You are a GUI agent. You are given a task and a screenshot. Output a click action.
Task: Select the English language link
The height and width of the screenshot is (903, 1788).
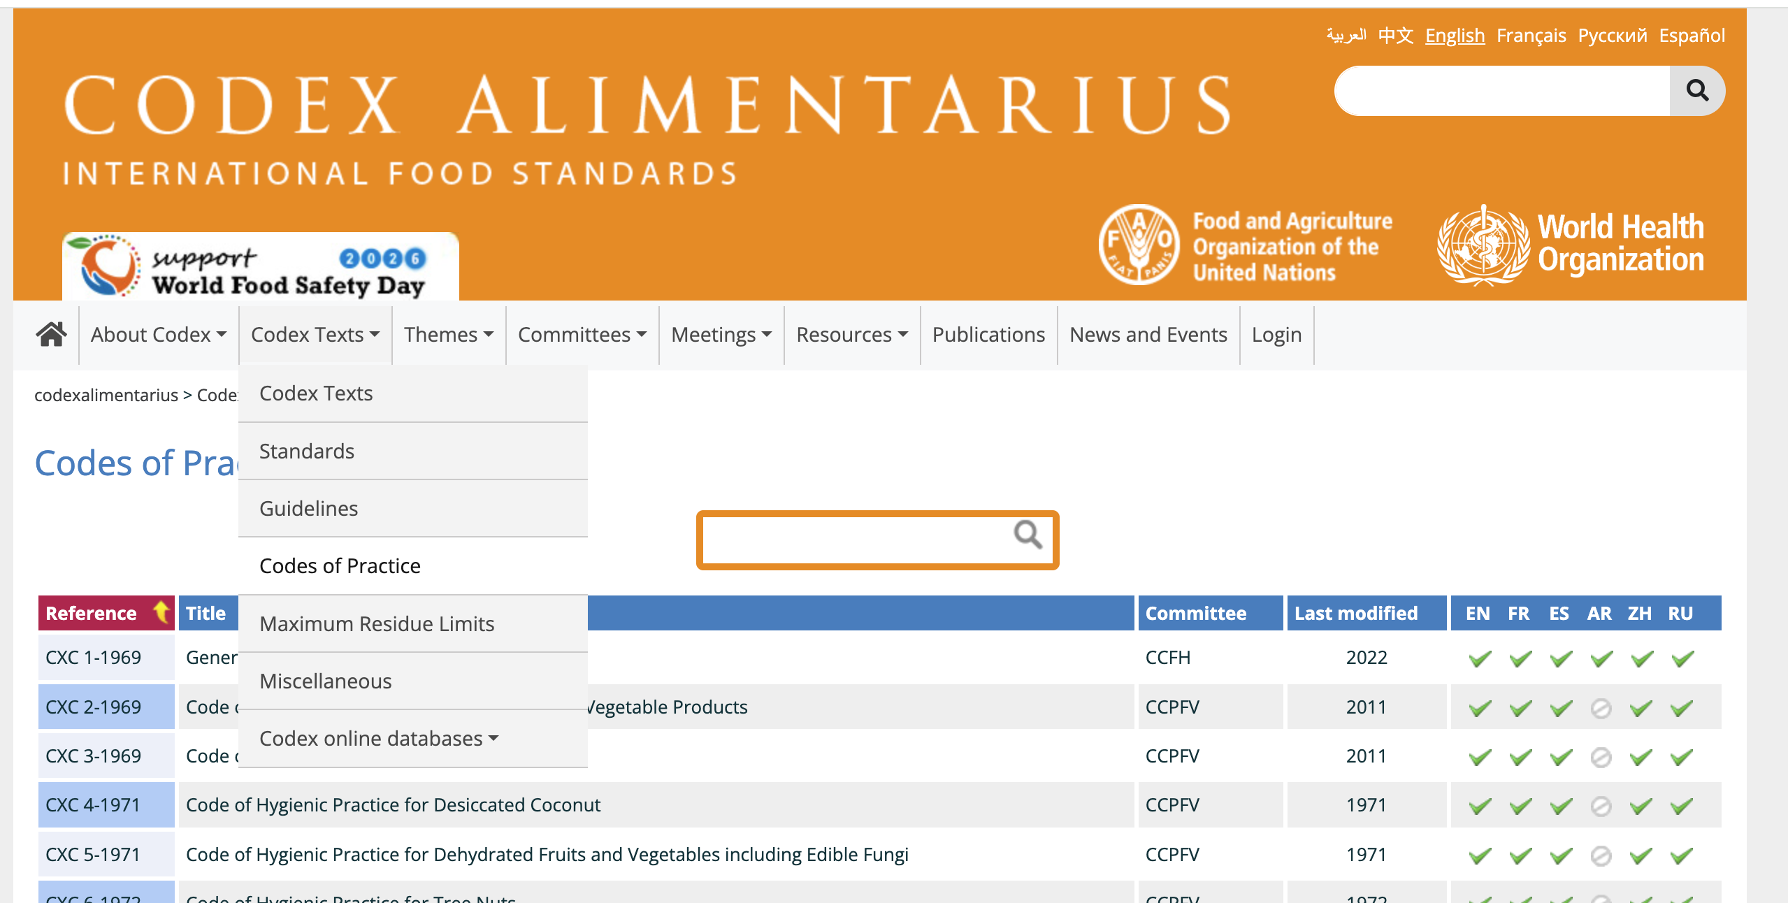pyautogui.click(x=1455, y=36)
